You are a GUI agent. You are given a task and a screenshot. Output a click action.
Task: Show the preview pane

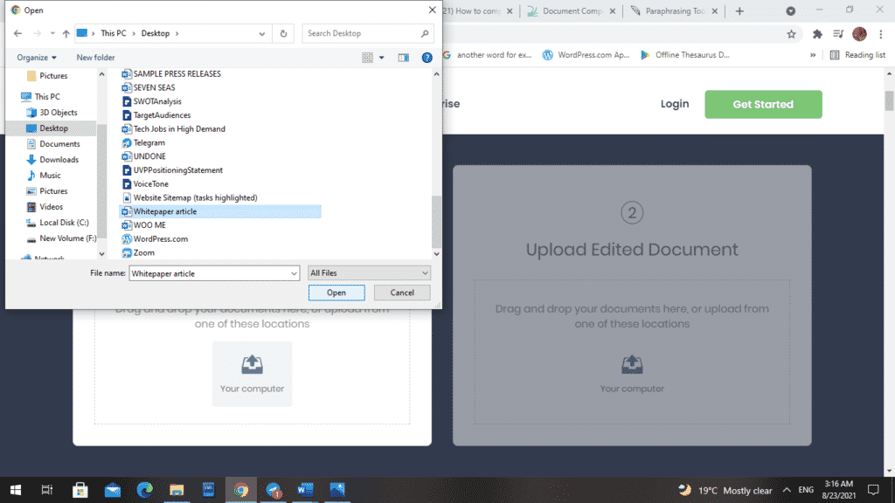tap(403, 57)
